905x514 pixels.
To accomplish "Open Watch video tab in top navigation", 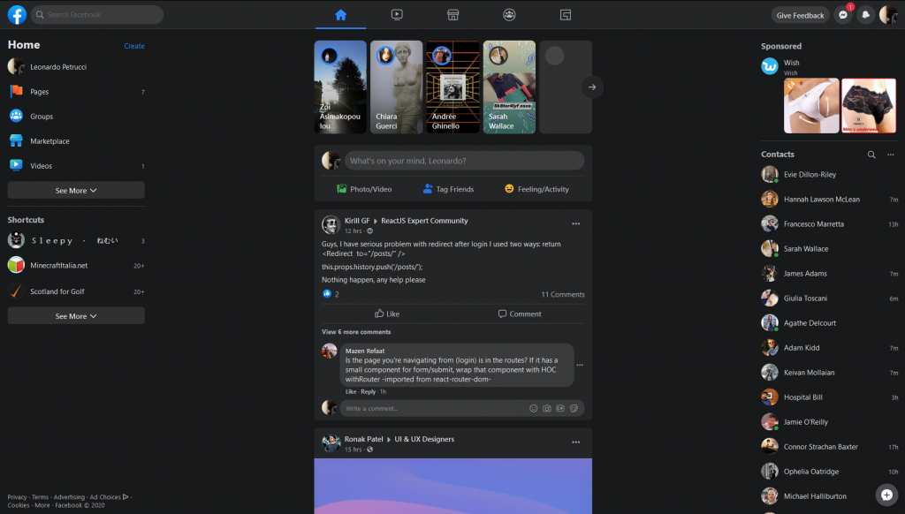I will coord(397,15).
